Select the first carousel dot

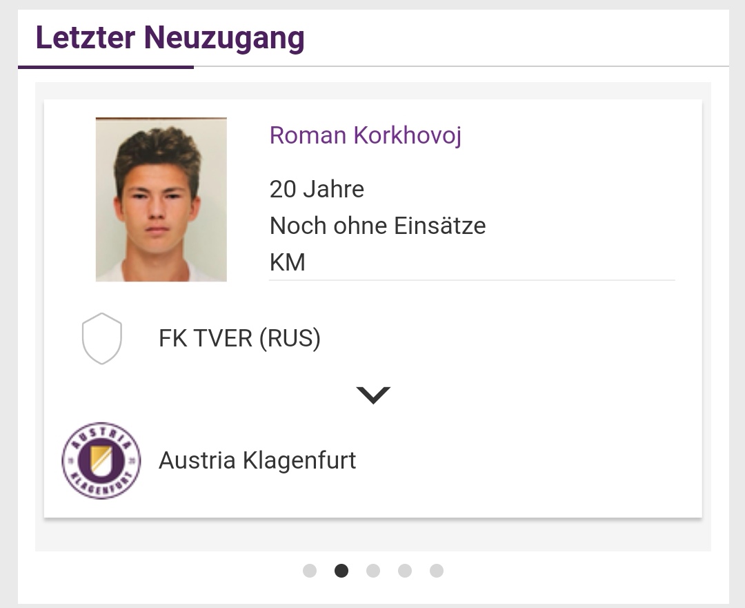click(310, 571)
